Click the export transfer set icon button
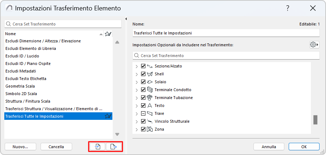Viewport: 326px width, 155px height. point(113,146)
